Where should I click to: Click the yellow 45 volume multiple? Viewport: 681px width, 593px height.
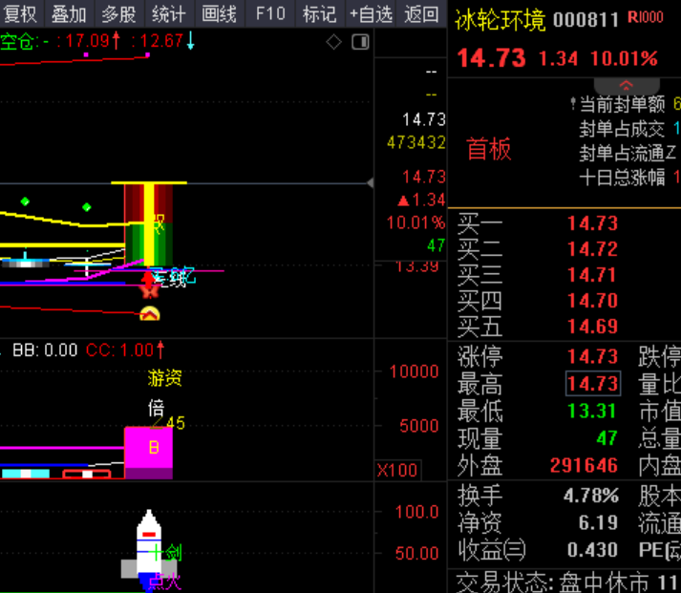(x=176, y=423)
